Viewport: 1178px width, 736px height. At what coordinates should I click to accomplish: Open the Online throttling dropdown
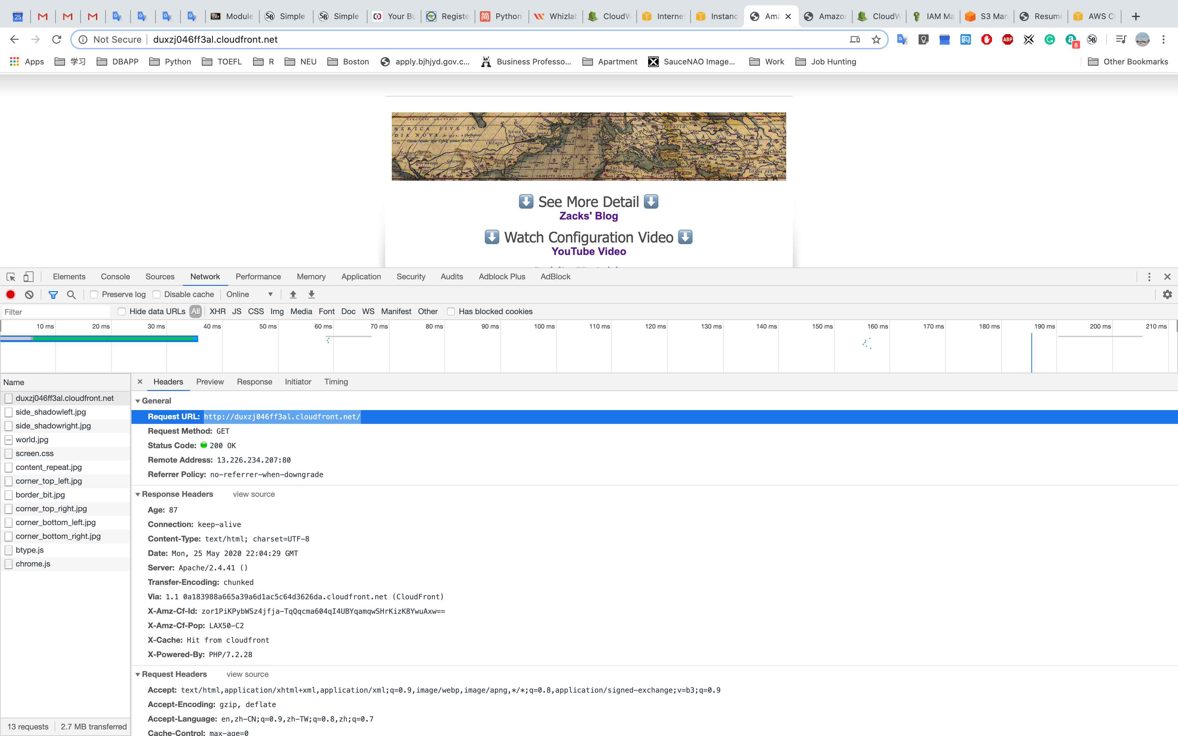(249, 294)
